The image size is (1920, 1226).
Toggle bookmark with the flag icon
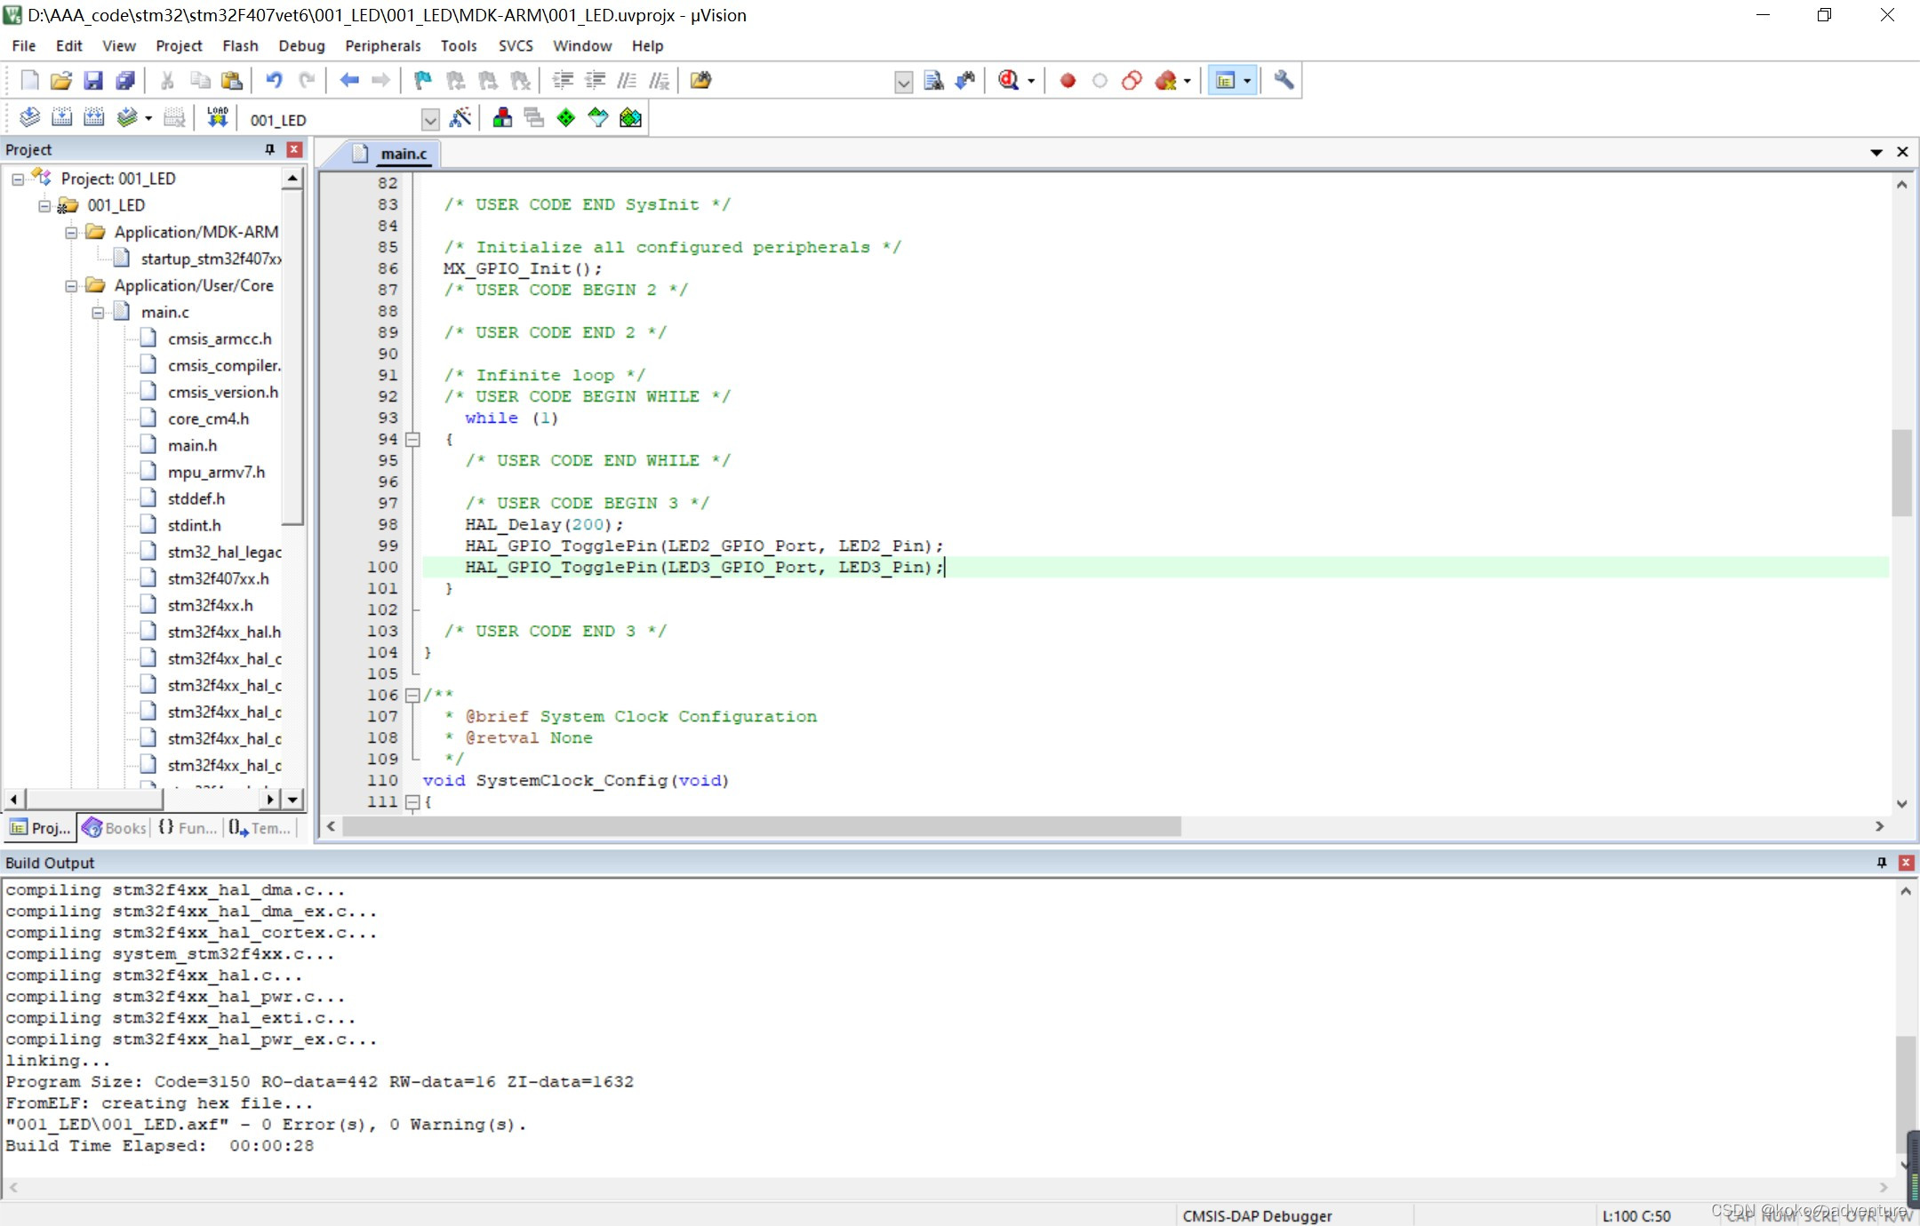pos(423,81)
